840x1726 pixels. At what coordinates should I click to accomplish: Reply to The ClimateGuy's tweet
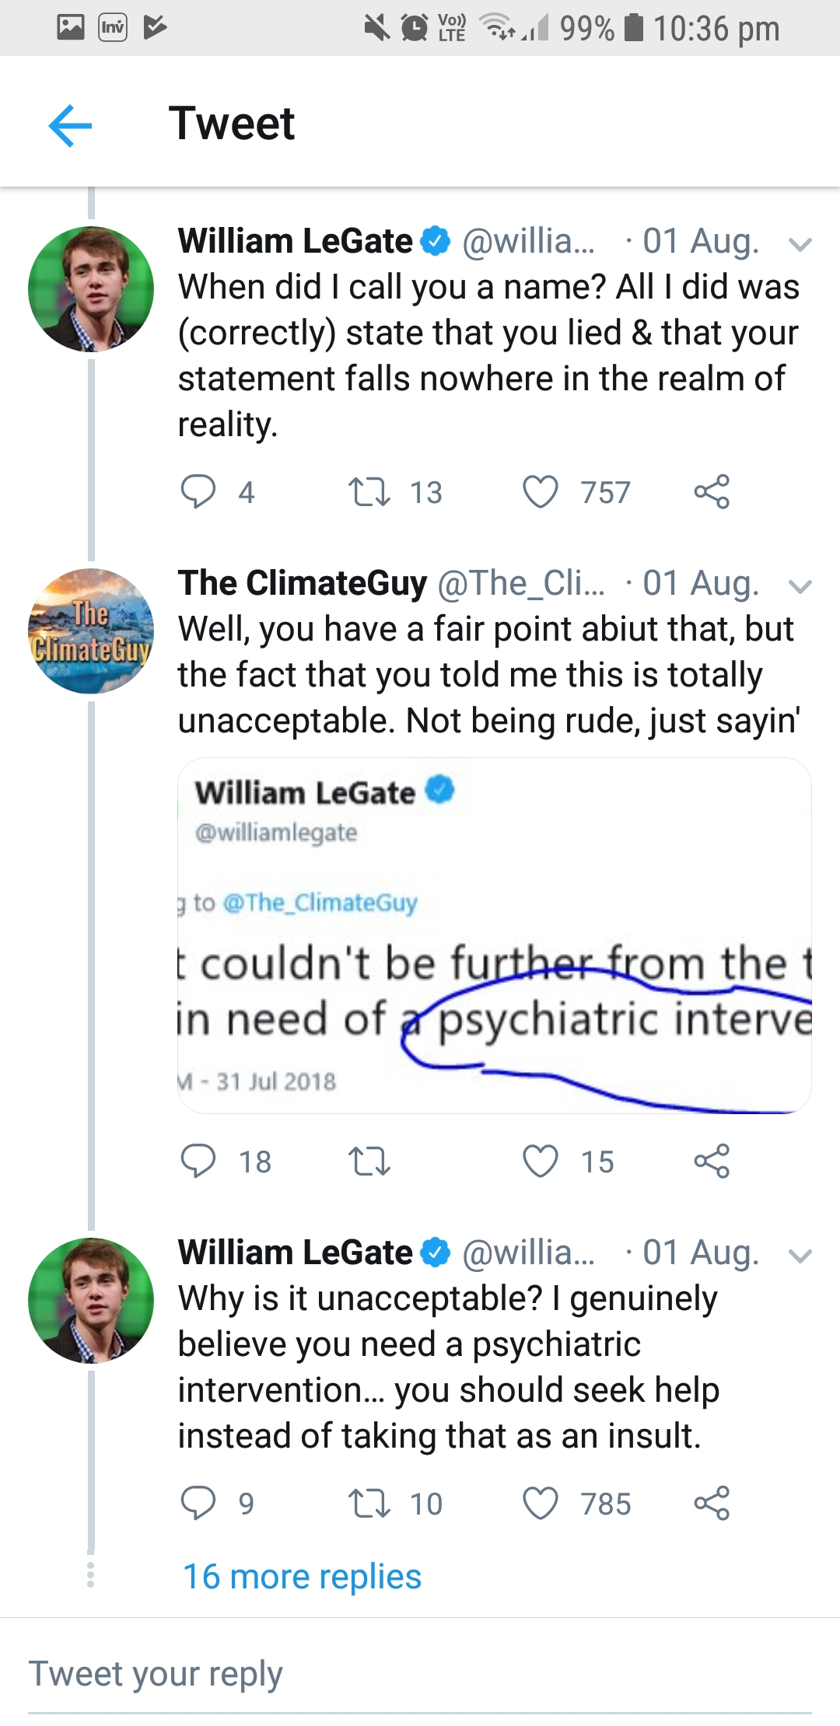[198, 1161]
